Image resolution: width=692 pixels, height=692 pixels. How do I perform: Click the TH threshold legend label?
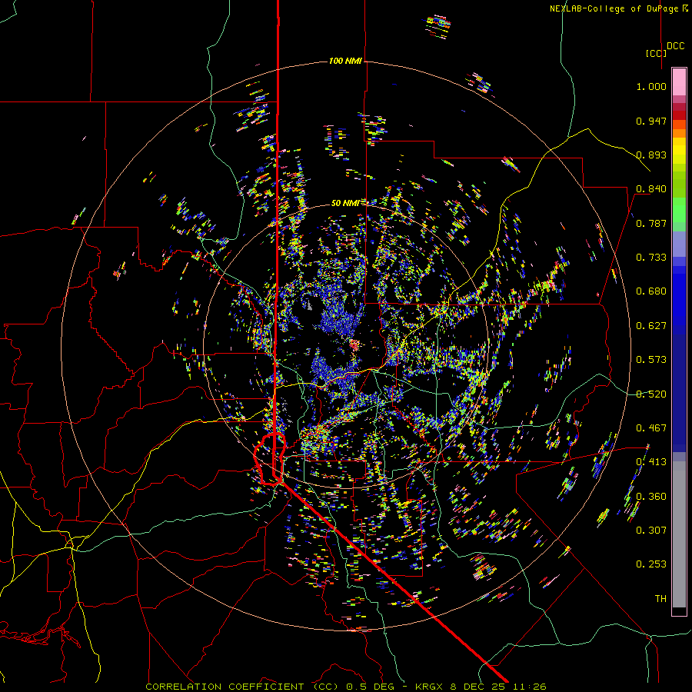(660, 599)
